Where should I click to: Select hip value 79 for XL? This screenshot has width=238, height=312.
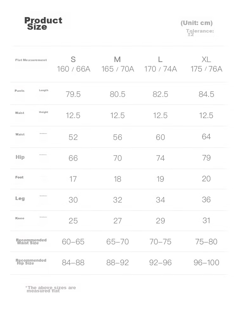[x=206, y=158]
